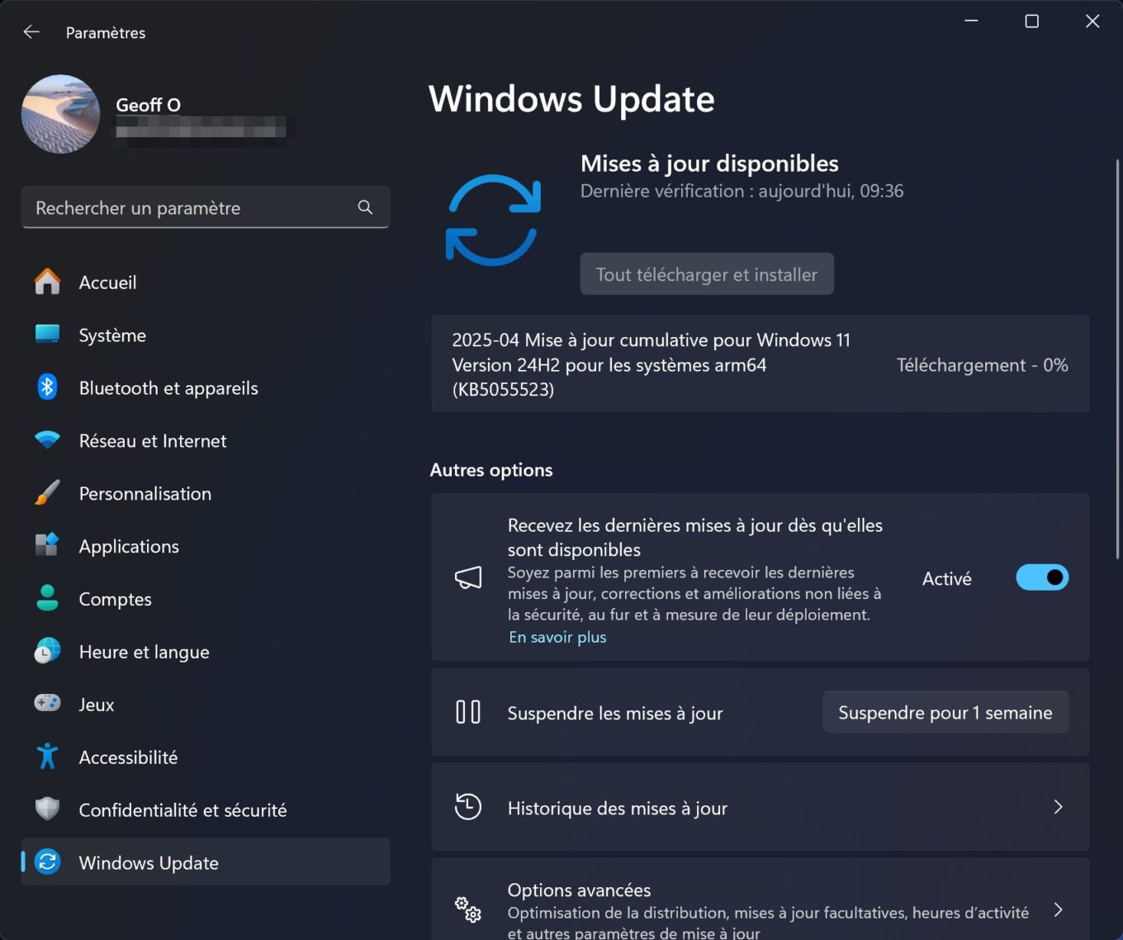Open the Comptes section

(x=206, y=599)
